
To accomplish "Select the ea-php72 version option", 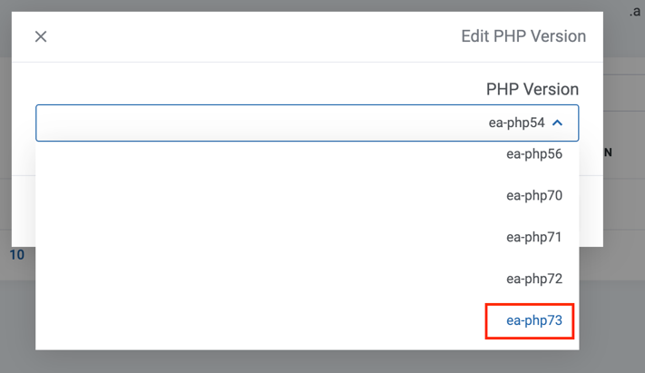I will click(534, 279).
